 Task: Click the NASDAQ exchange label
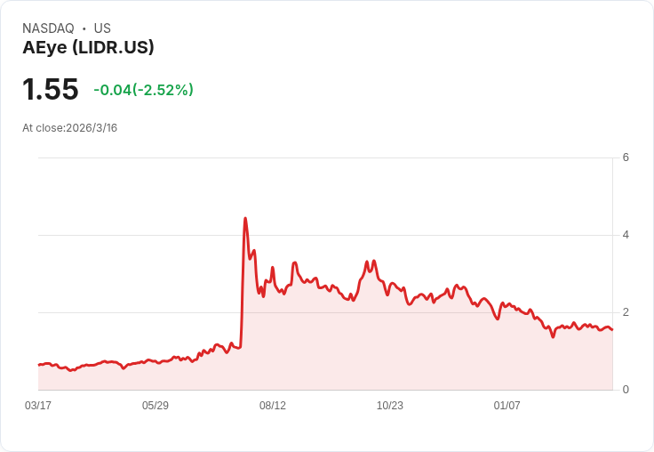(48, 28)
